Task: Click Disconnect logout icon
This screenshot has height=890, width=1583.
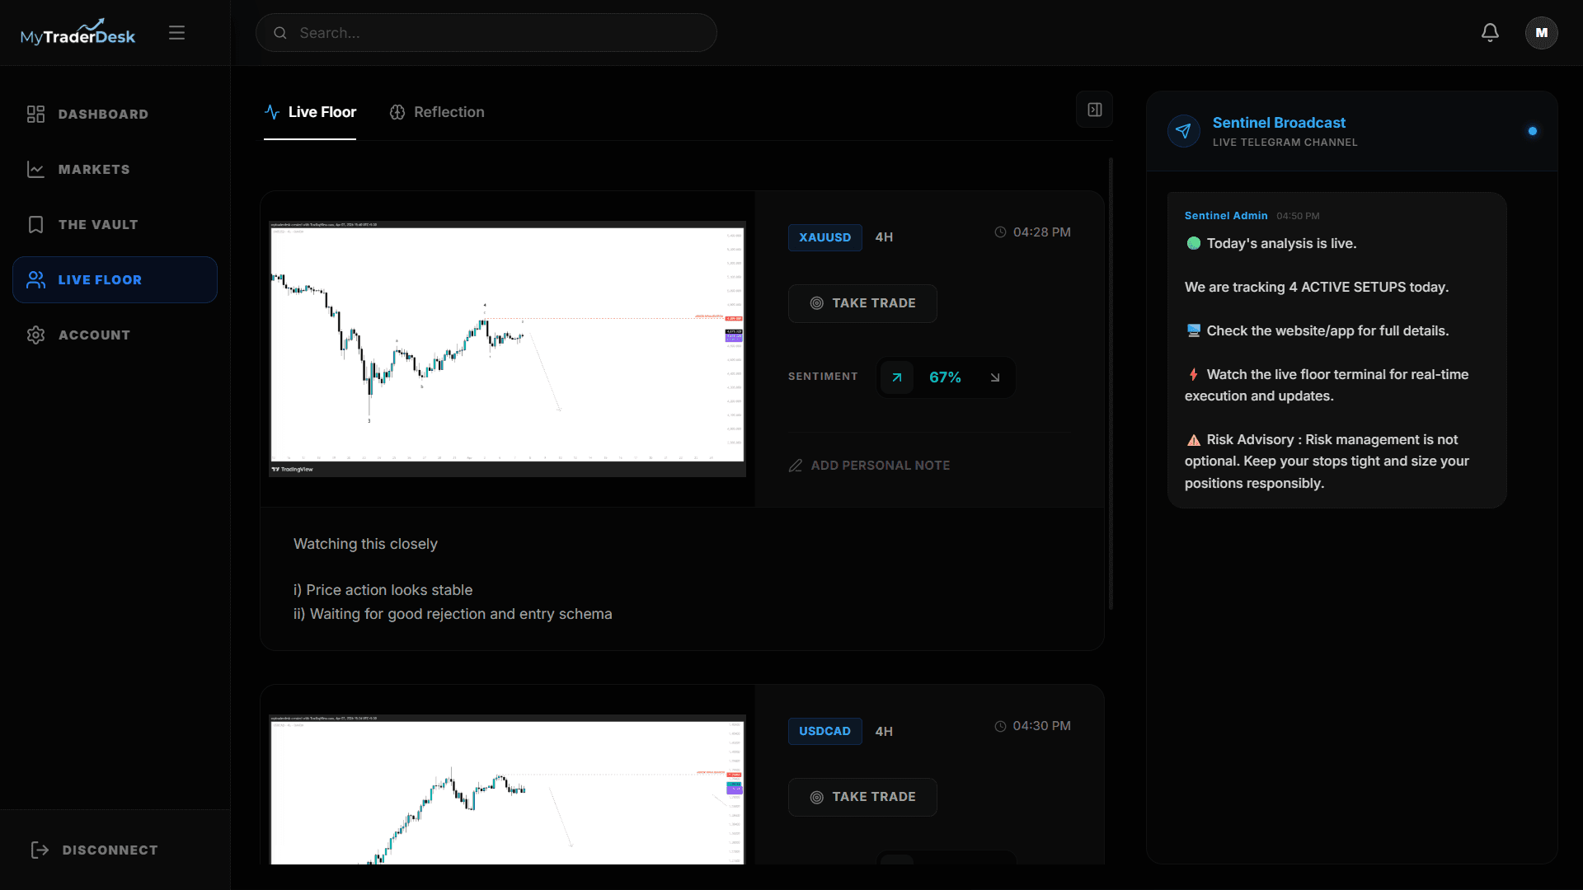Action: pos(40,850)
